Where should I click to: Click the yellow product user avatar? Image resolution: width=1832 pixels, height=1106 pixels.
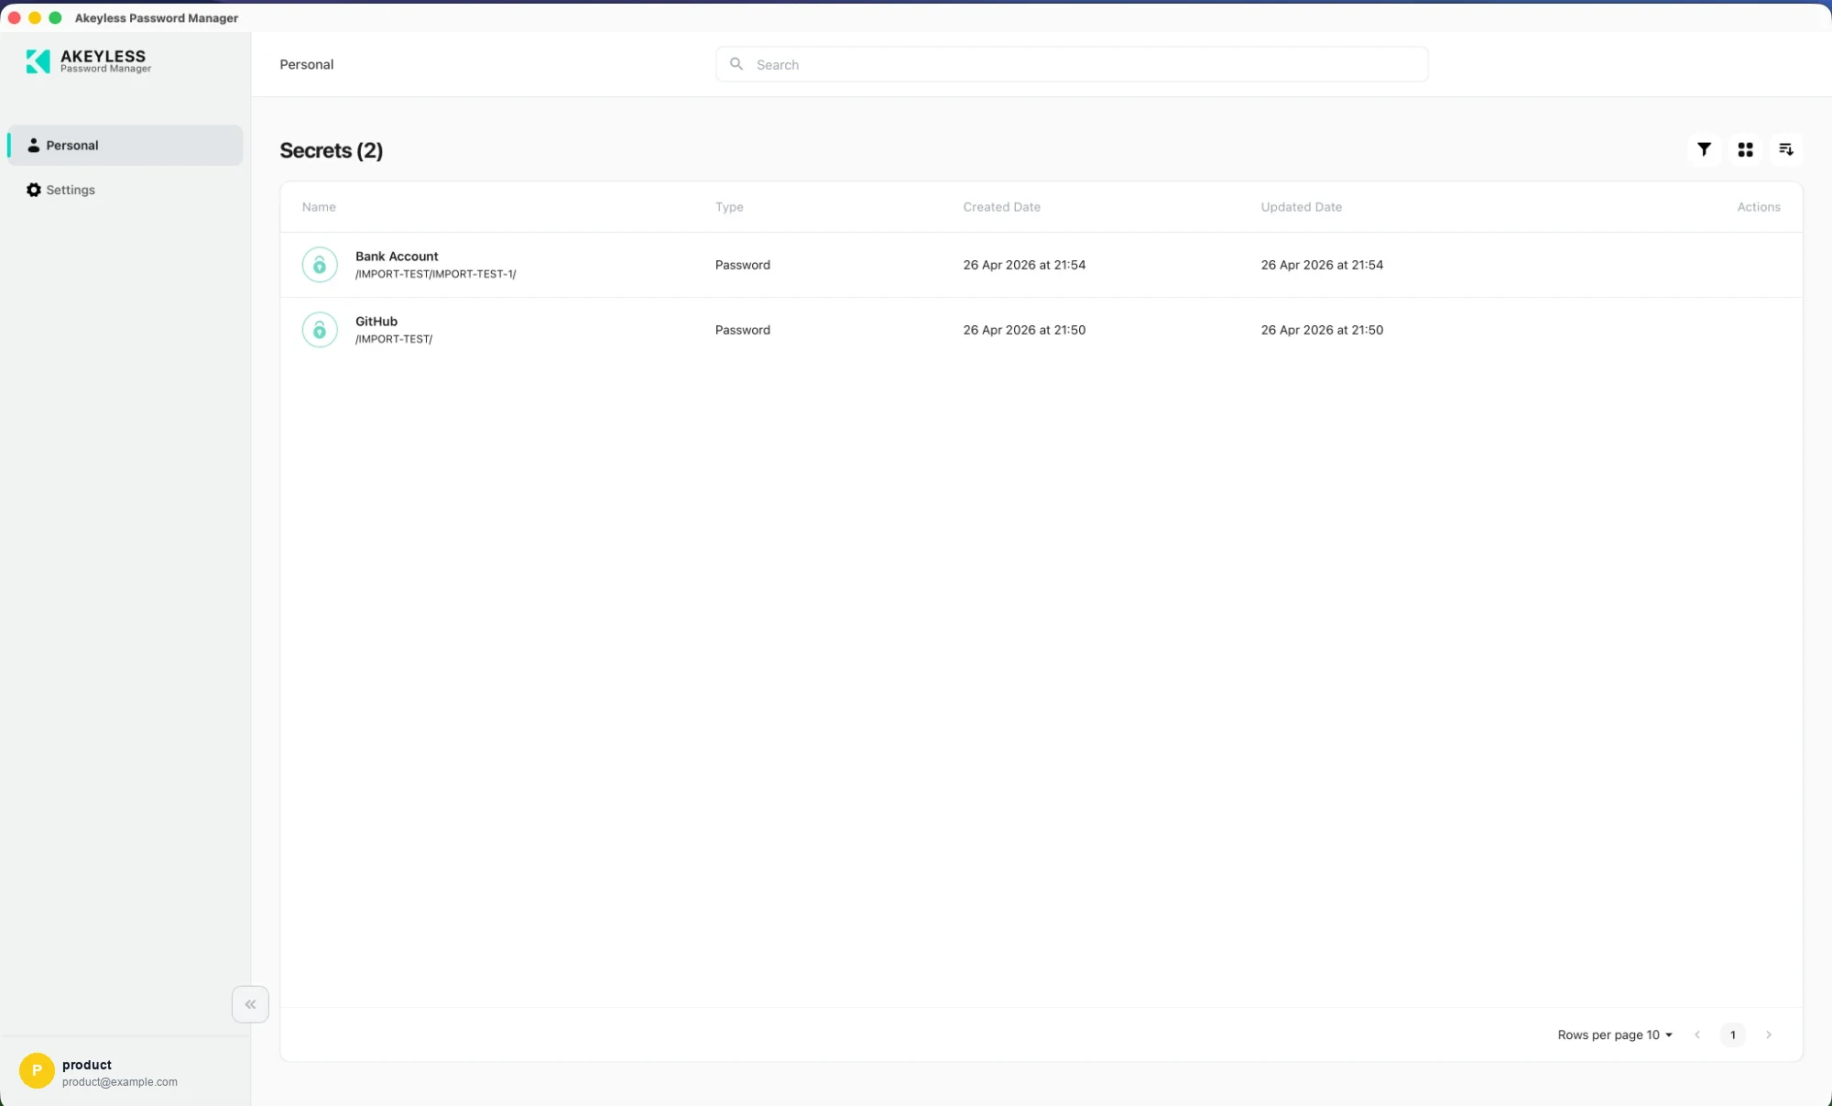[37, 1070]
